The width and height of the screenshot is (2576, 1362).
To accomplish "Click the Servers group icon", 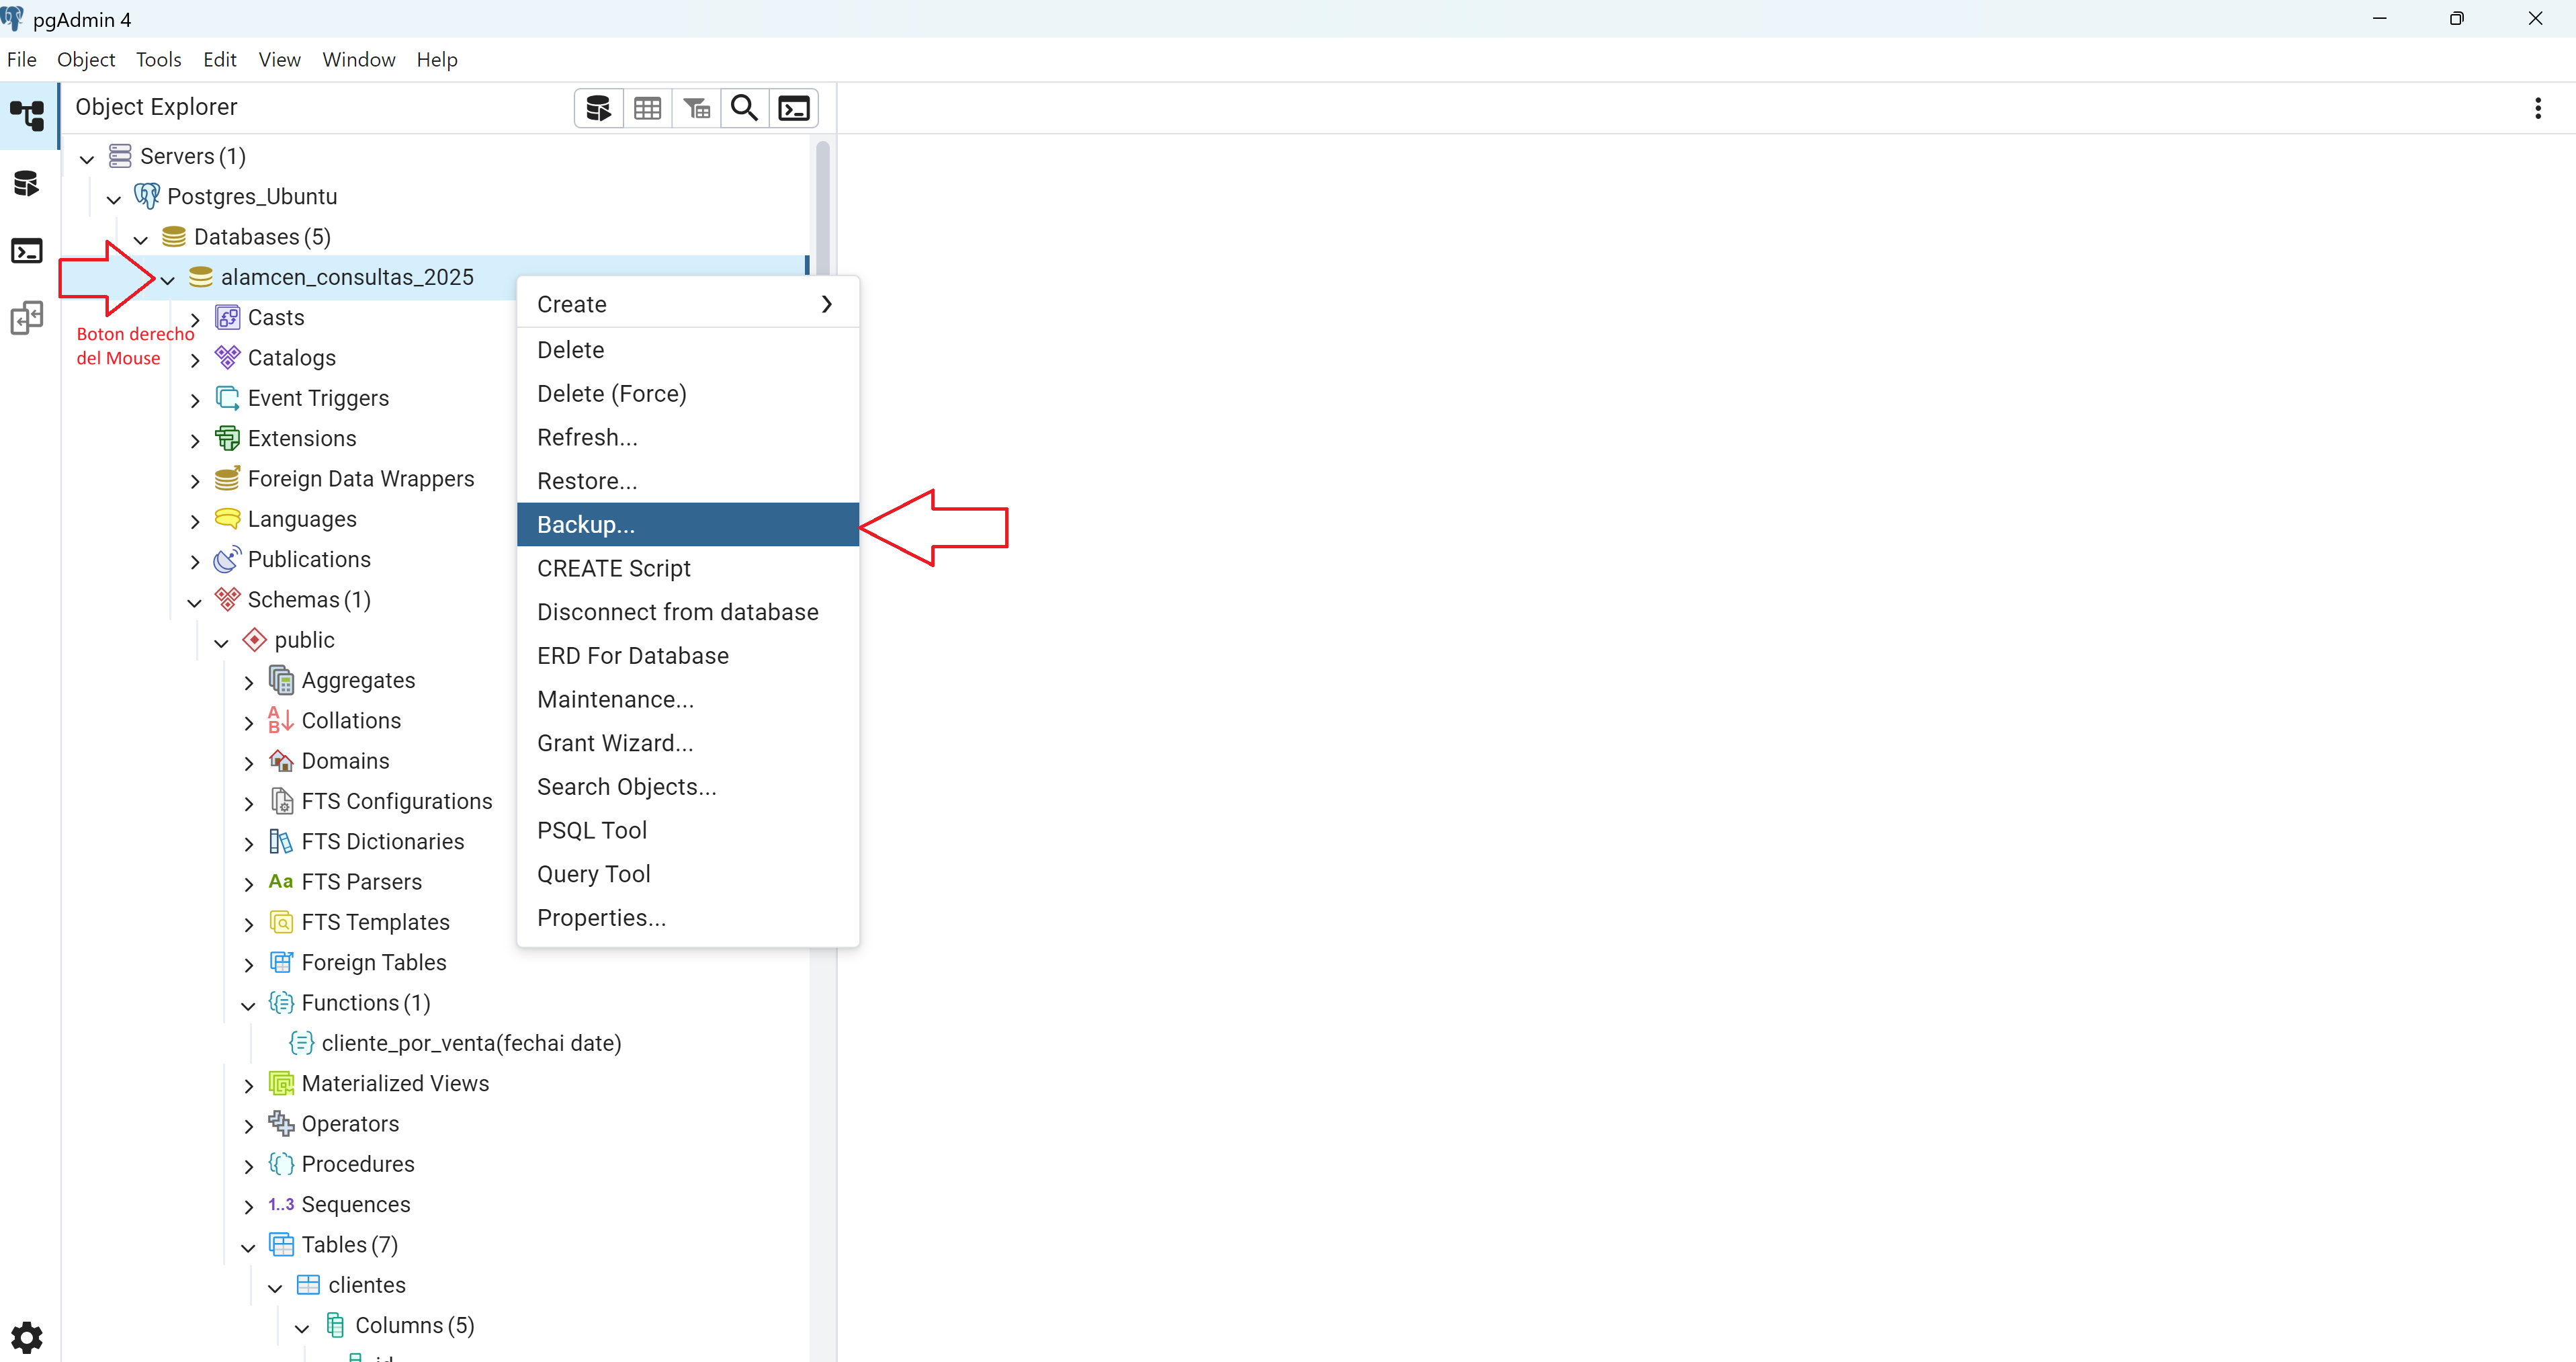I will click(121, 156).
